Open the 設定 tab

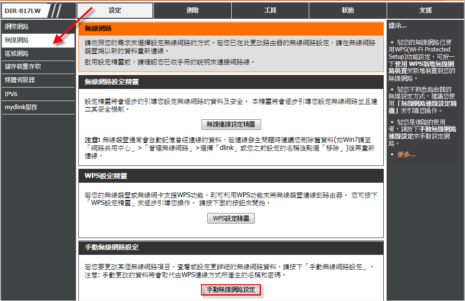[x=115, y=10]
